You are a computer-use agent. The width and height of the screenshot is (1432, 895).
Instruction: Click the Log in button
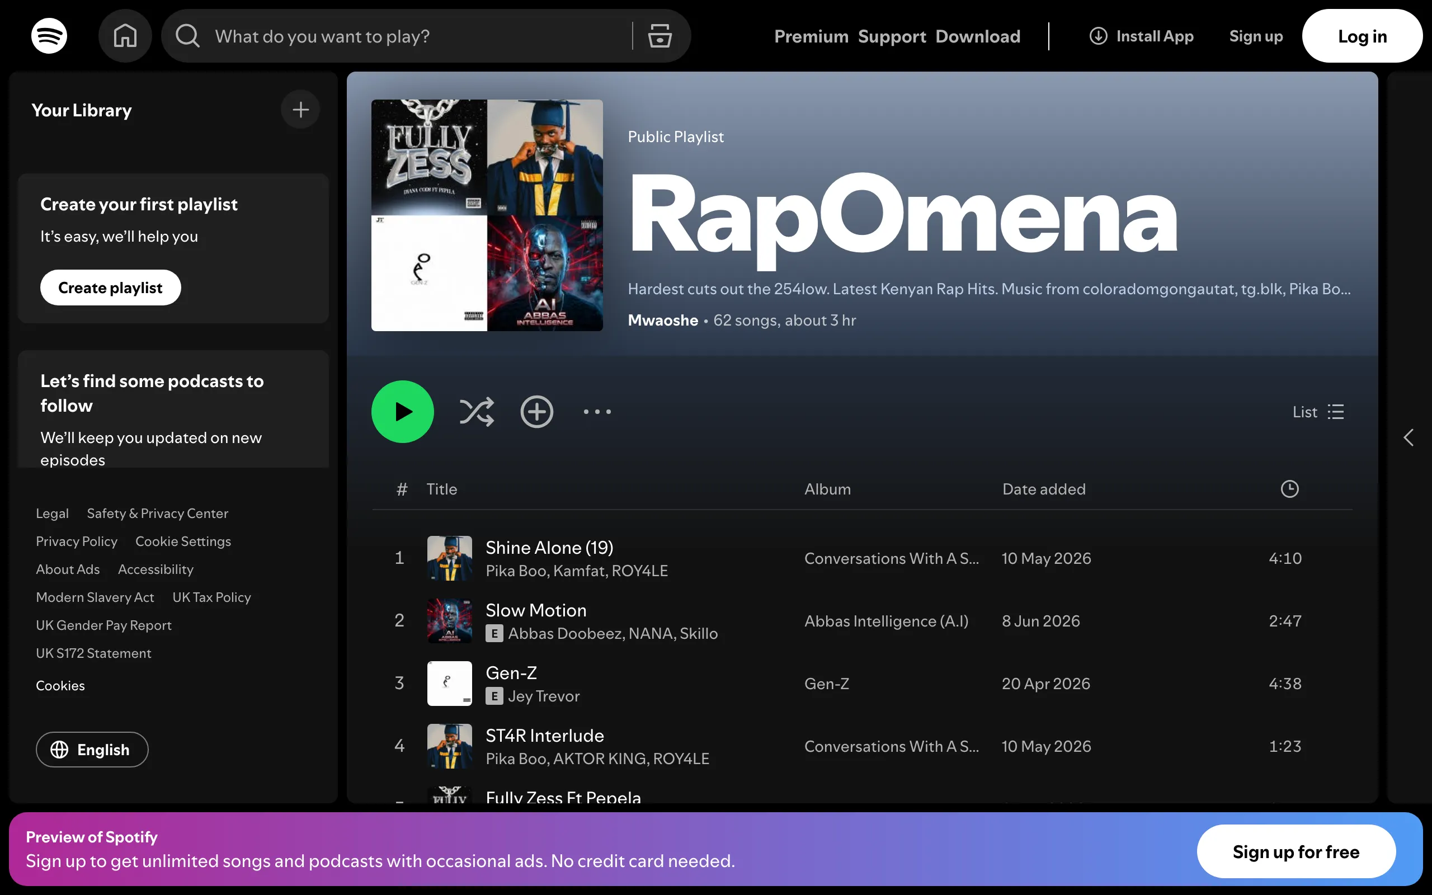(x=1362, y=36)
